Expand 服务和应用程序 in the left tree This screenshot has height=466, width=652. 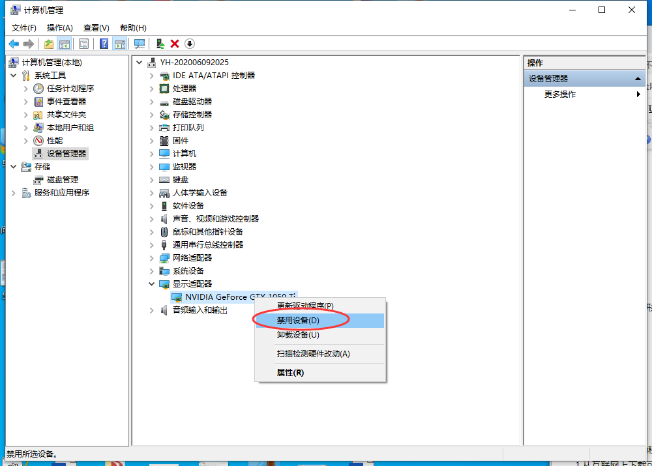(x=14, y=193)
